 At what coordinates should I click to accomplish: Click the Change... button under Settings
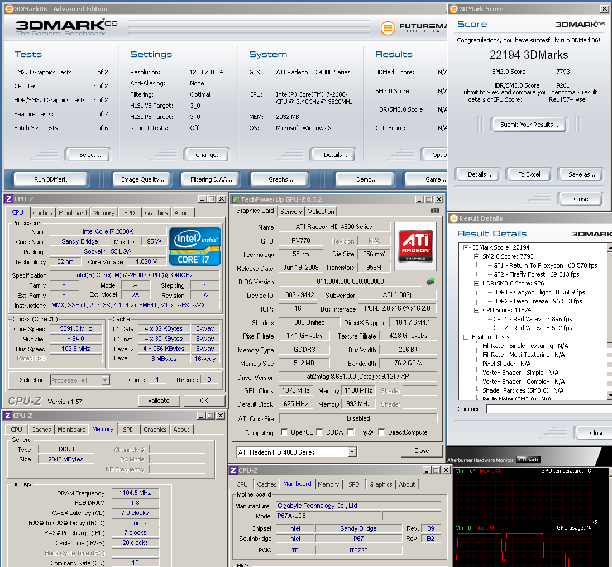(x=208, y=155)
